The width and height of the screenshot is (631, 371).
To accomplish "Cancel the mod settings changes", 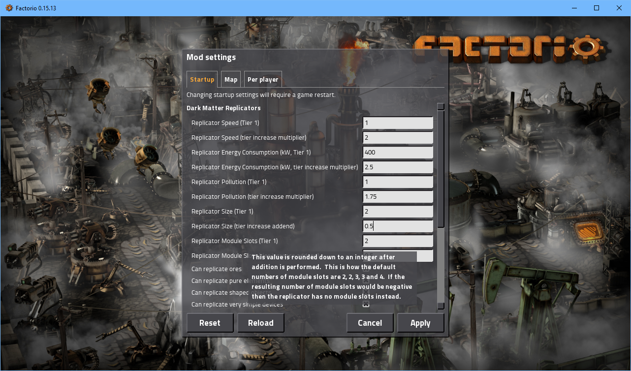I will point(370,323).
